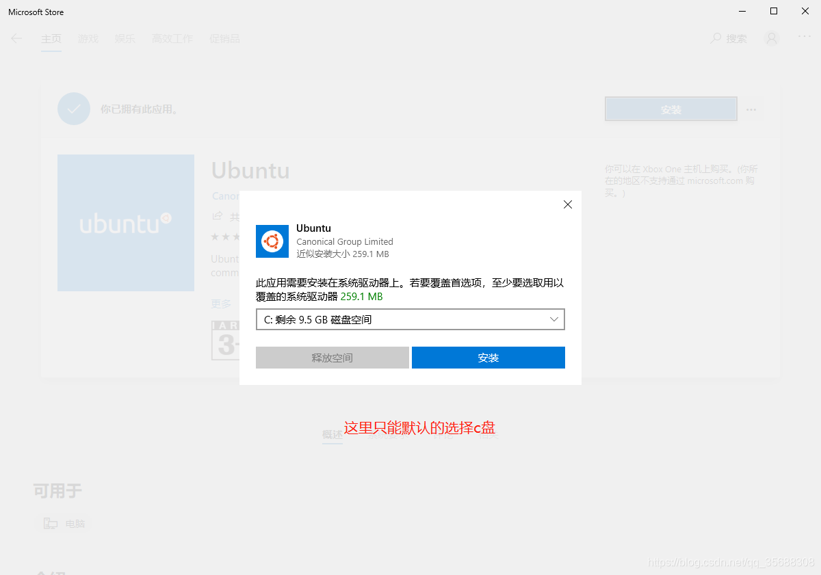The image size is (821, 575).
Task: Click the IARC 3+ age rating badge
Action: [225, 340]
